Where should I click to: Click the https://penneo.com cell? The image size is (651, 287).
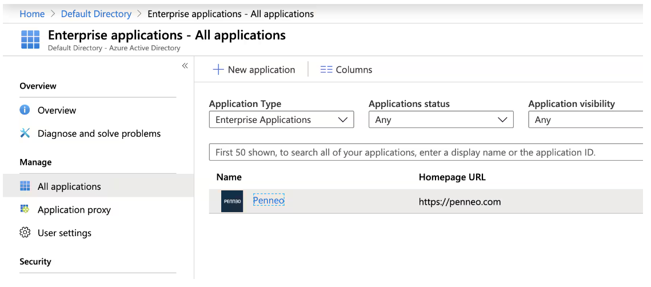click(x=460, y=202)
